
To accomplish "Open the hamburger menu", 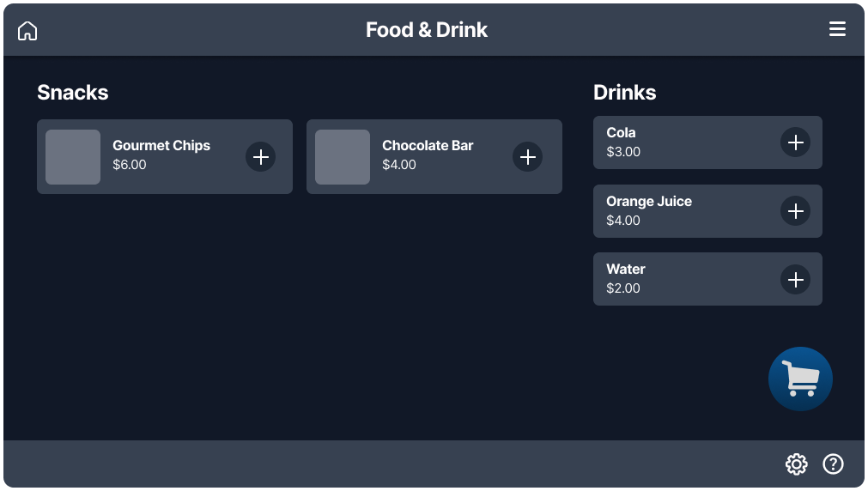I will 837,29.
